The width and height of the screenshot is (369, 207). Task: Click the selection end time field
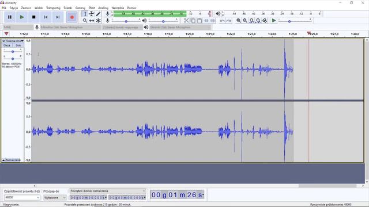[x=127, y=198]
